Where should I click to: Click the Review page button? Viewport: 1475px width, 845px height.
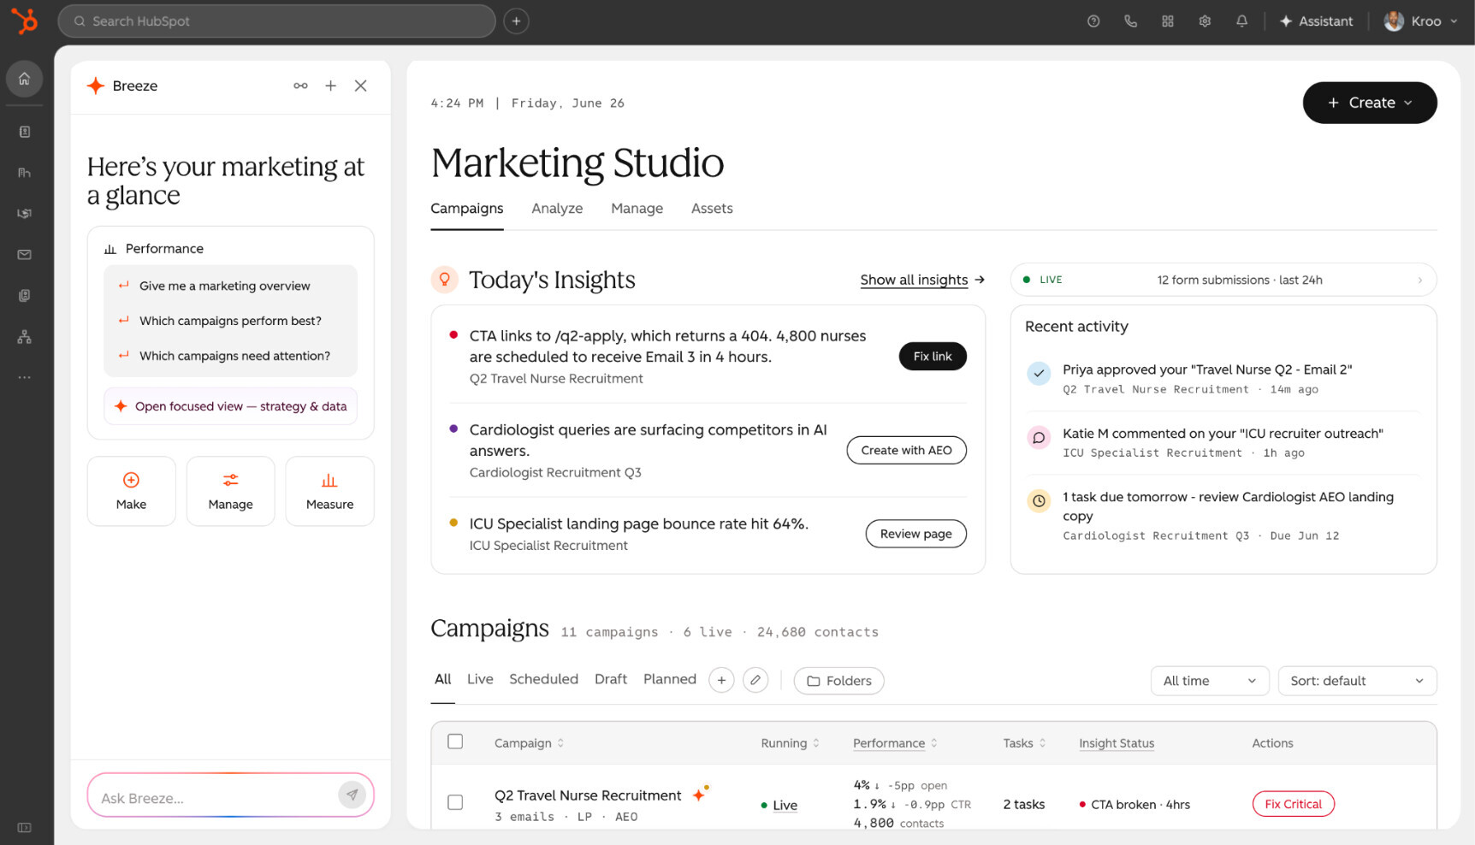tap(915, 534)
